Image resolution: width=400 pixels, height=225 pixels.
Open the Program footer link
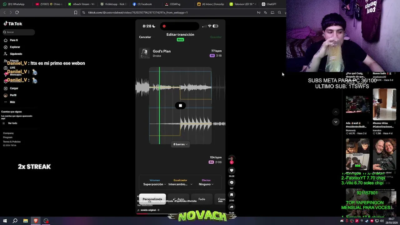[x=8, y=137]
